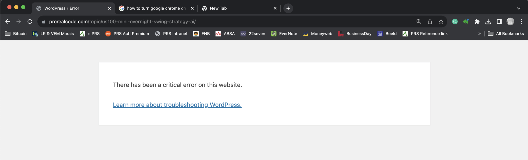Bookmark this page with star icon

pyautogui.click(x=441, y=22)
